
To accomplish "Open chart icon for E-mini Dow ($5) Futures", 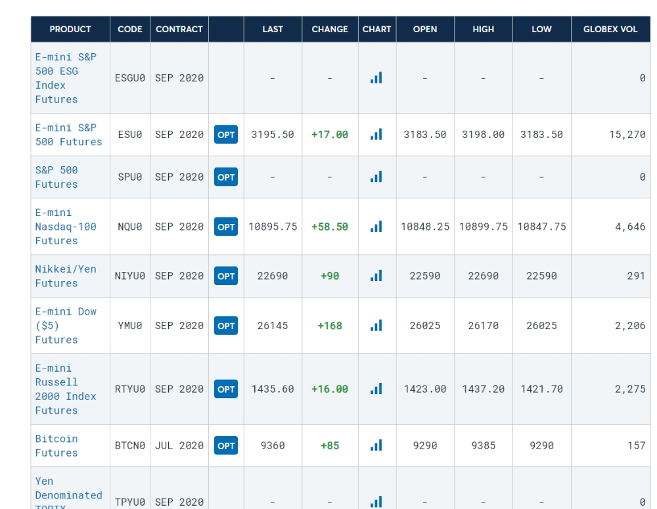I will 376,326.
